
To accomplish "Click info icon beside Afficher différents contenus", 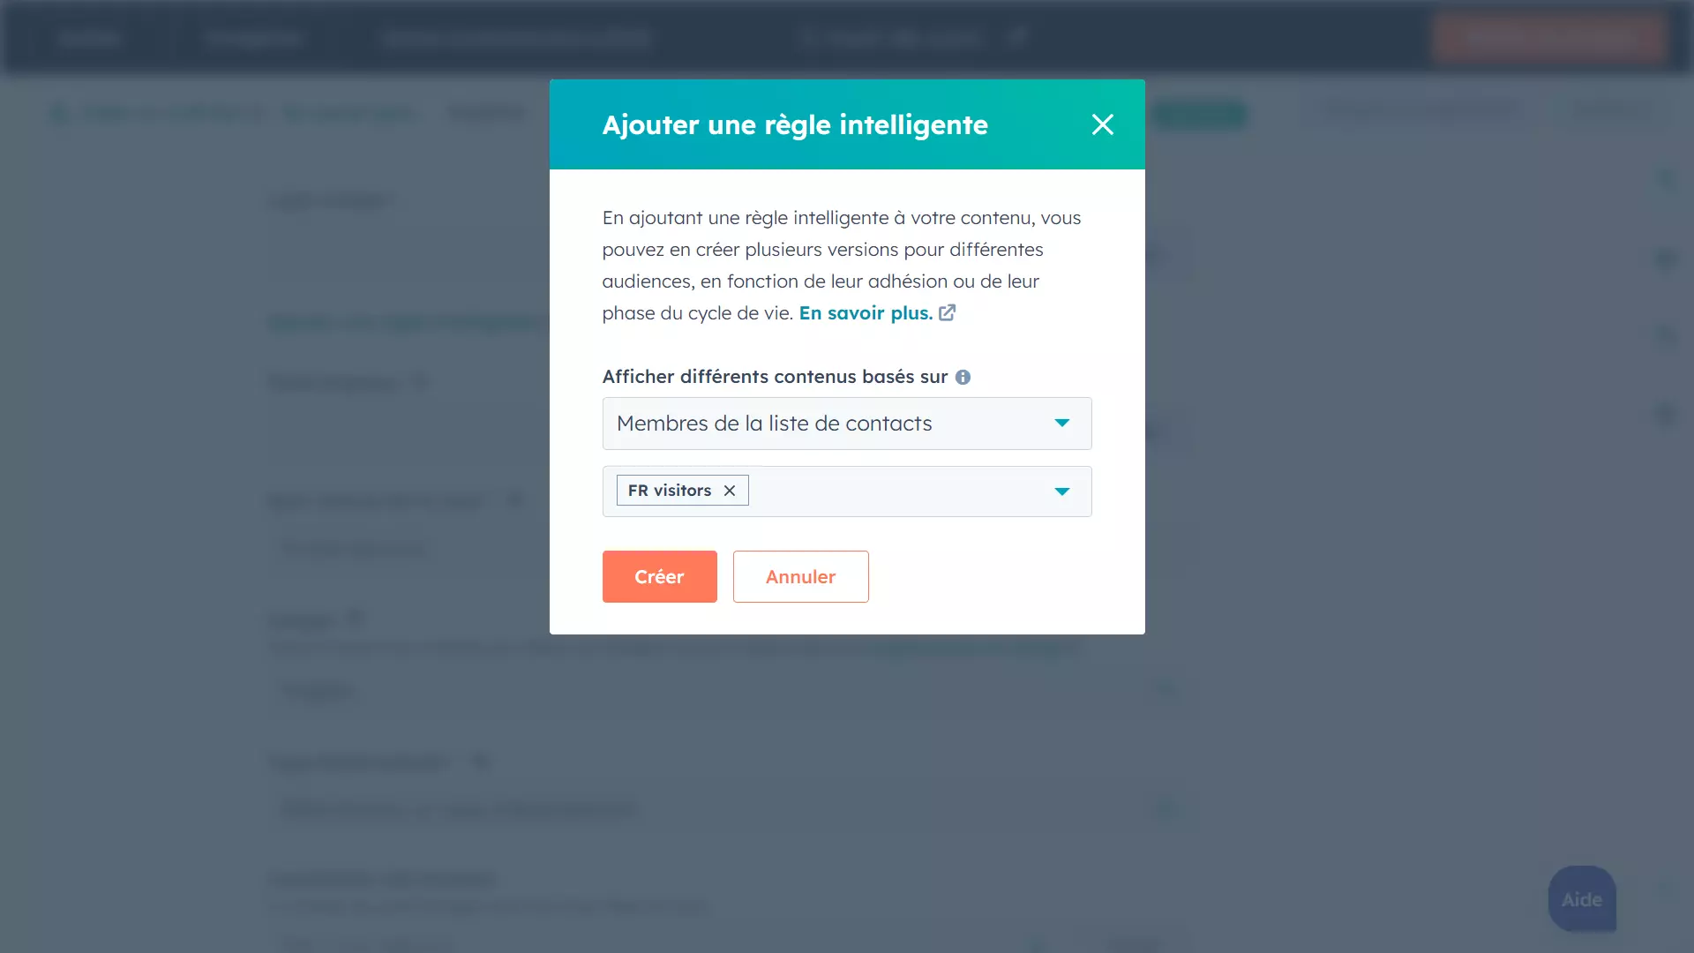I will 963,378.
